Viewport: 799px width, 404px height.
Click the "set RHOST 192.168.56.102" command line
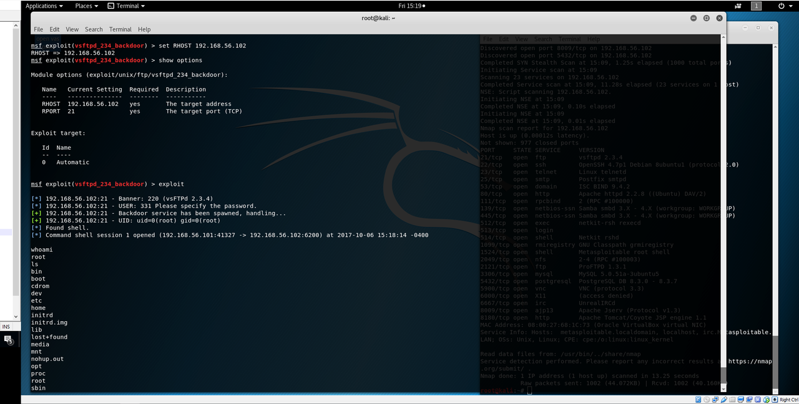pos(202,46)
